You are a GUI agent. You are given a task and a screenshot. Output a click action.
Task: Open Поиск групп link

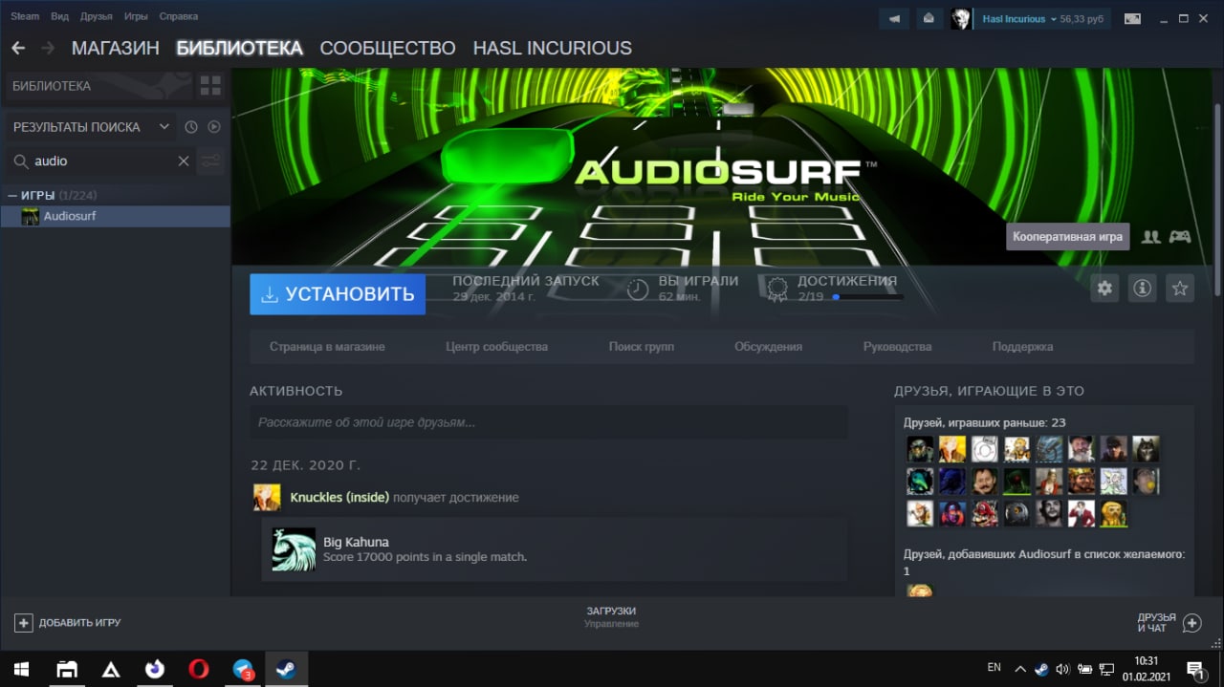point(641,347)
